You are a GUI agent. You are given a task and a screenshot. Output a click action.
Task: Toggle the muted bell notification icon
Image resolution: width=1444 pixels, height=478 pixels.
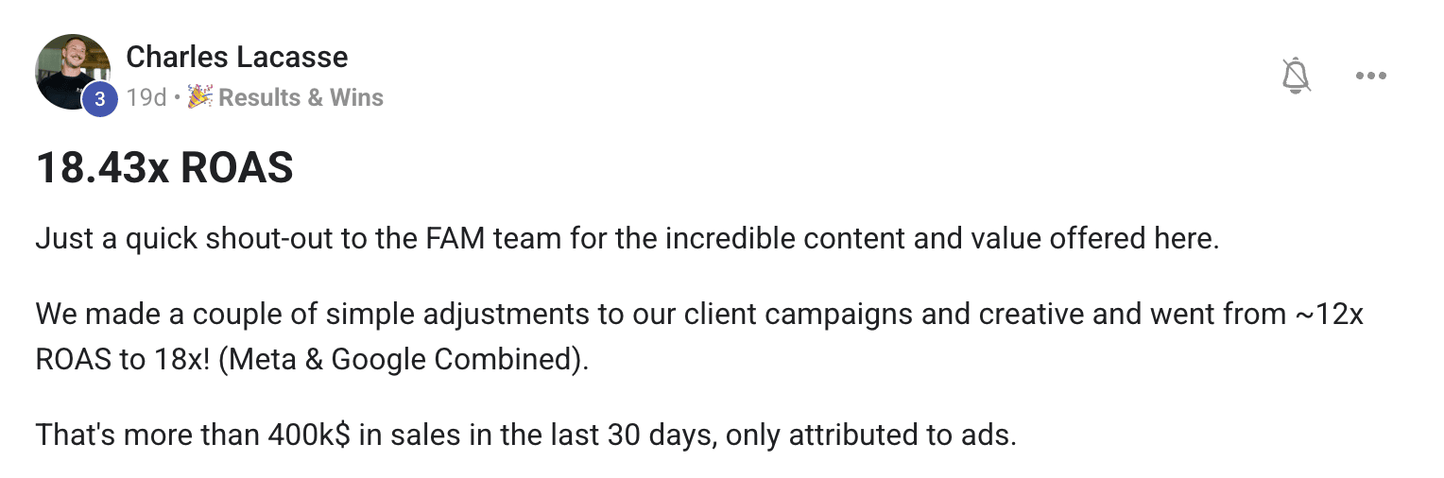pyautogui.click(x=1297, y=76)
